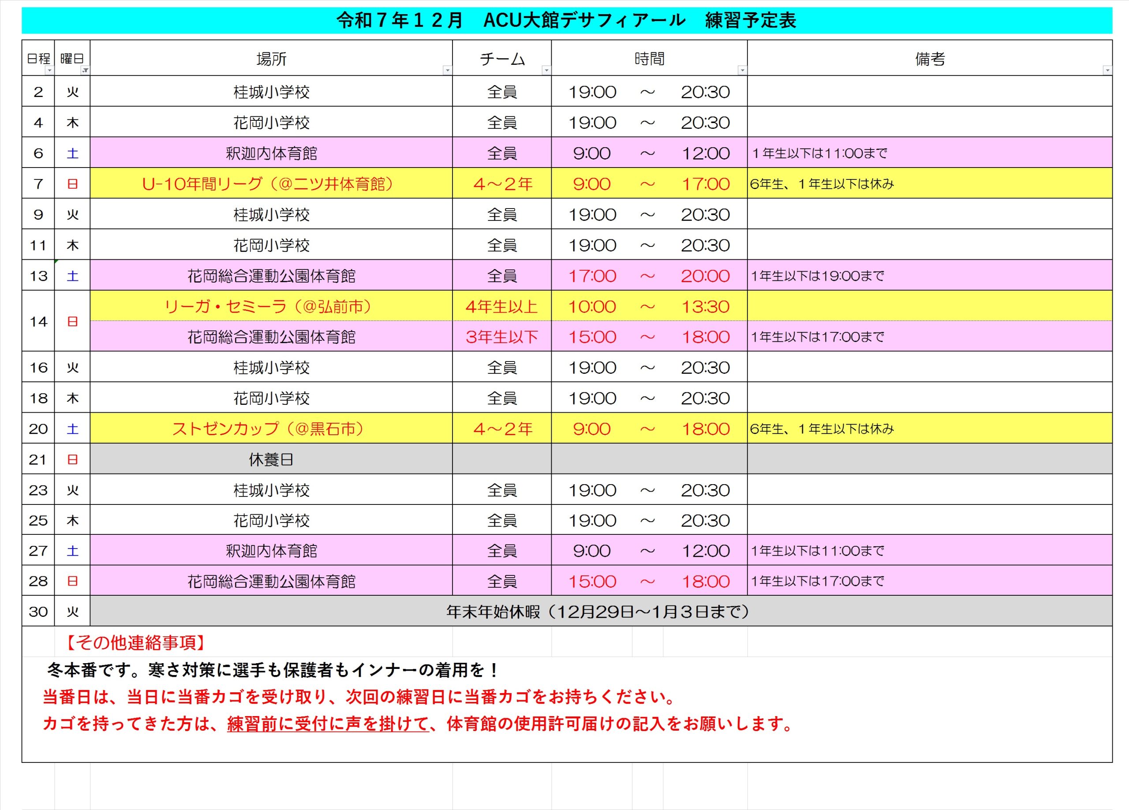Select the 場所 header cell
The height and width of the screenshot is (810, 1129).
tap(271, 59)
